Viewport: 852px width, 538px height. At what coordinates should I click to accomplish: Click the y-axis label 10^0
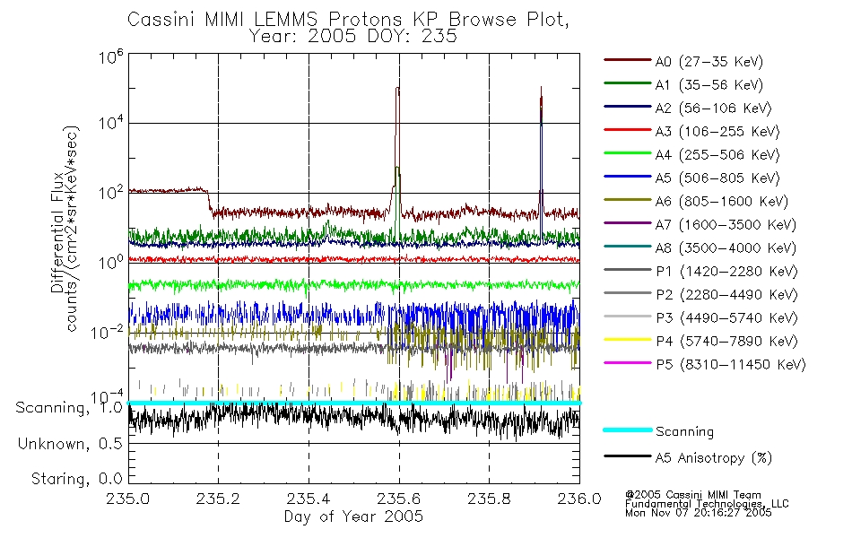coord(111,262)
